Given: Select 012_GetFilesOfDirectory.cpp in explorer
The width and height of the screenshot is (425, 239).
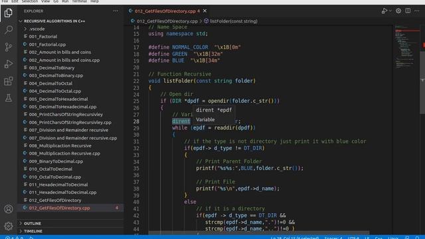Looking at the screenshot, I should pos(70,208).
